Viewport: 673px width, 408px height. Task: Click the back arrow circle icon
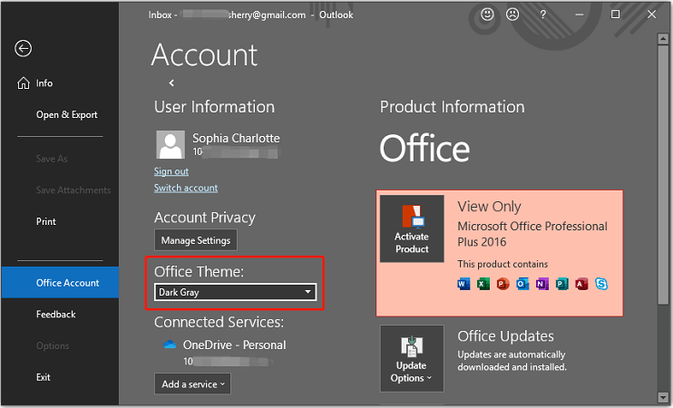coord(24,48)
